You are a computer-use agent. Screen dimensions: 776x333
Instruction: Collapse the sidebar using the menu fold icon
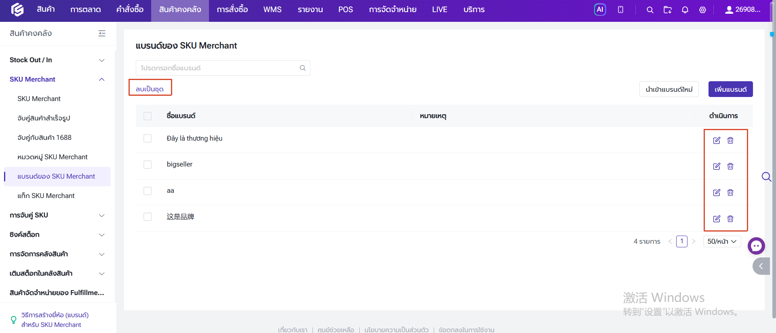[102, 34]
